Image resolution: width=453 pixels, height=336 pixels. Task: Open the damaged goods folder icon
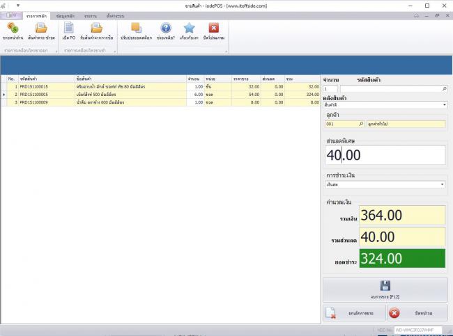(41, 28)
